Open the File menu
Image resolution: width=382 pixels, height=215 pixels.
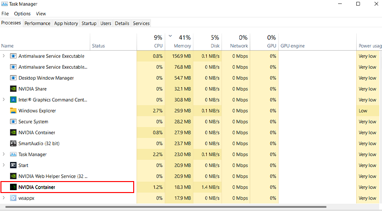pyautogui.click(x=5, y=14)
